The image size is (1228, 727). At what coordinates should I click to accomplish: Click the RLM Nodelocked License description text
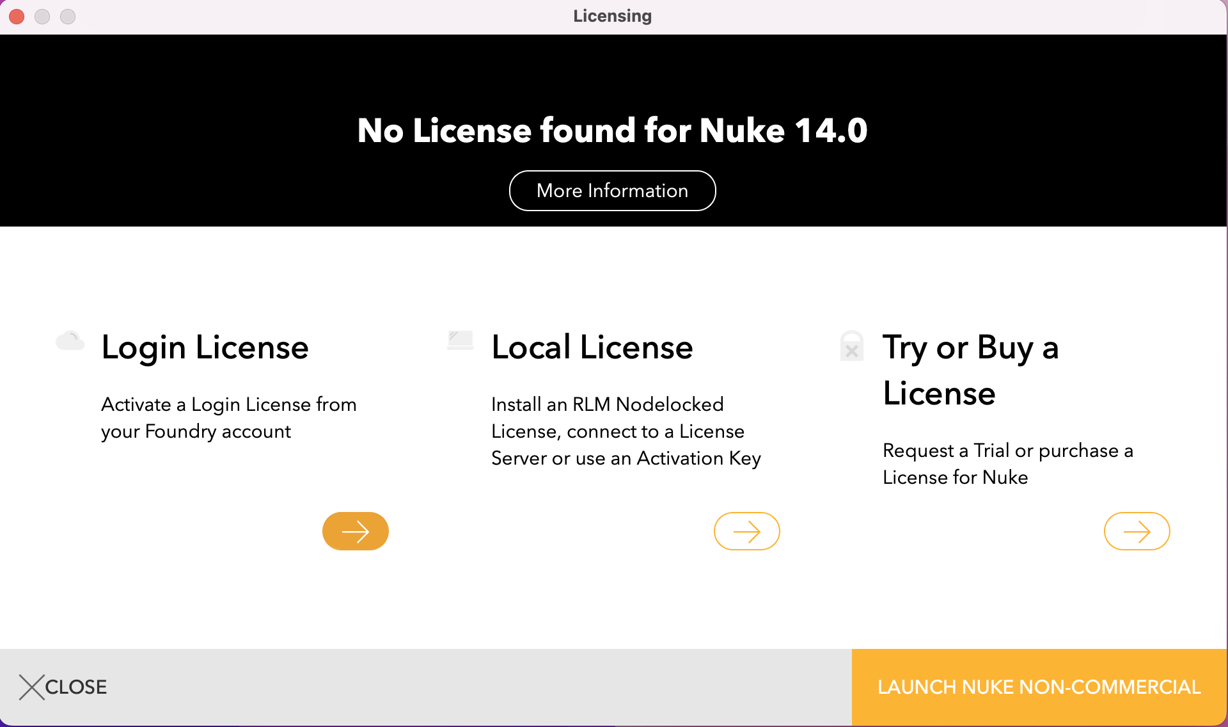click(626, 431)
